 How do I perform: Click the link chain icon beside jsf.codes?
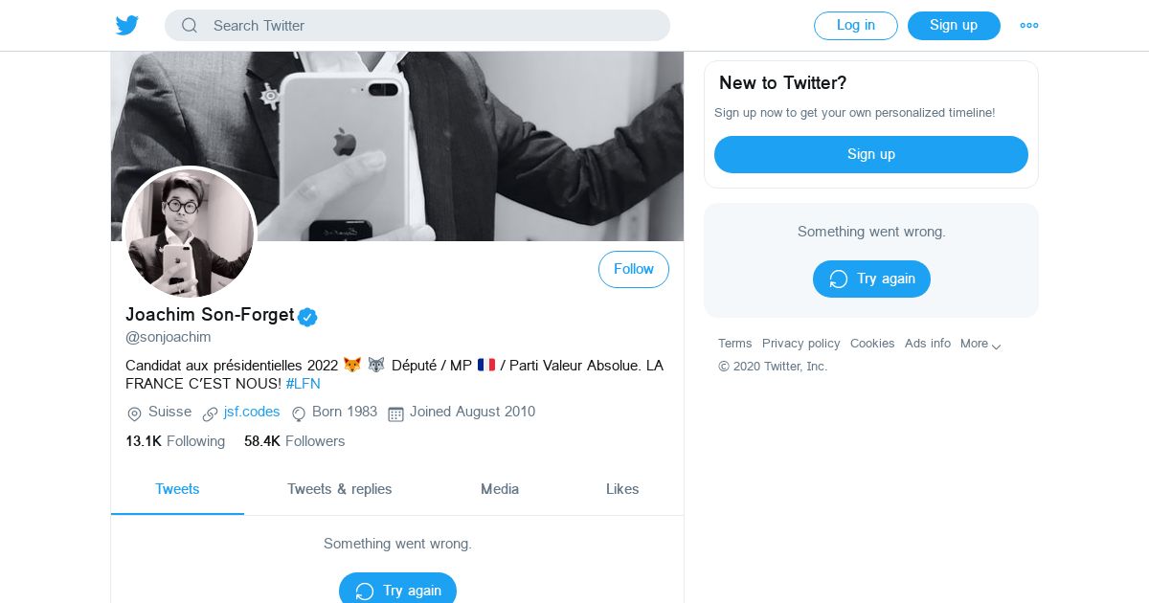point(210,413)
